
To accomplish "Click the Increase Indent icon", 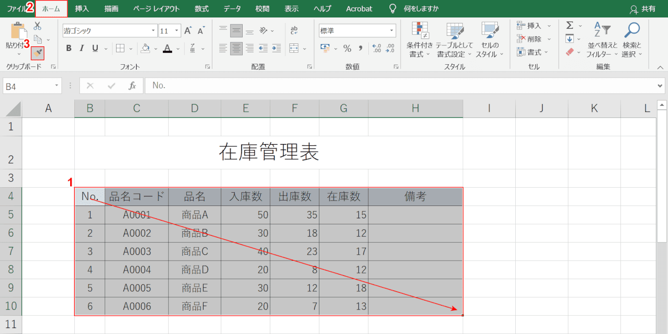I will (276, 48).
